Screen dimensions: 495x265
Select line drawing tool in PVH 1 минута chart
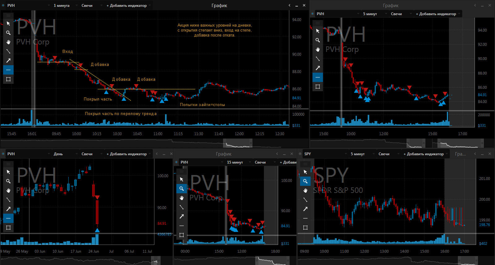8,51
